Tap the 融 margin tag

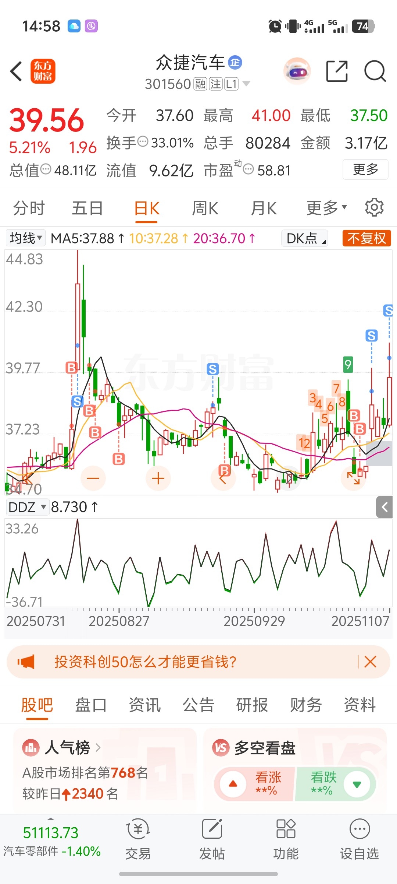(x=200, y=84)
